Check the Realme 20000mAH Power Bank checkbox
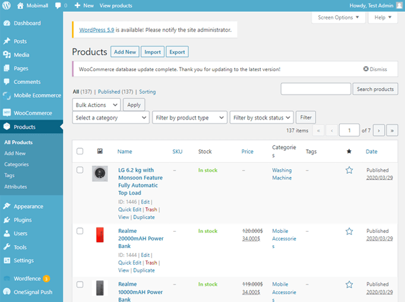Viewport: 405px width, 302px height. [x=80, y=231]
